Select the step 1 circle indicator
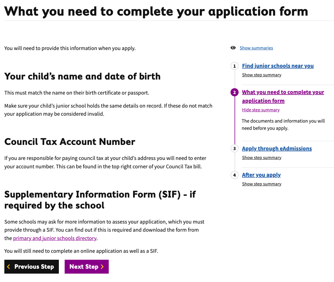Screen dimensions: 334x282 tap(234, 66)
